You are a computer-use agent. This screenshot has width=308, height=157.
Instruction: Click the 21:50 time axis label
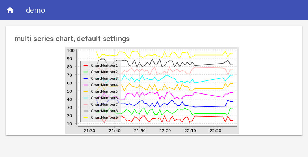140,131
